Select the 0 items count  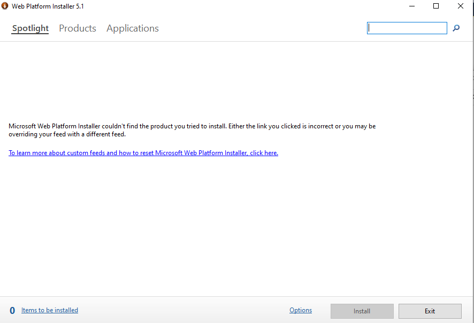(x=12, y=310)
